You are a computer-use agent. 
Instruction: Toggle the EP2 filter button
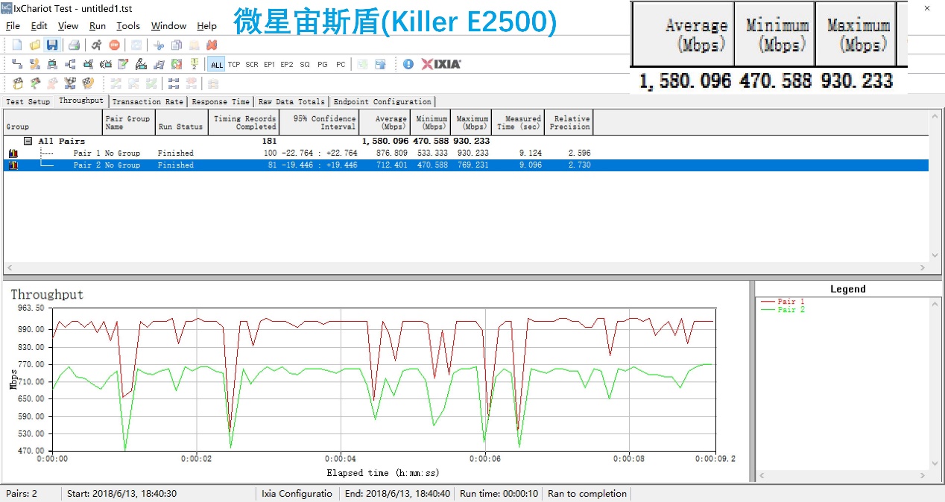[x=287, y=64]
